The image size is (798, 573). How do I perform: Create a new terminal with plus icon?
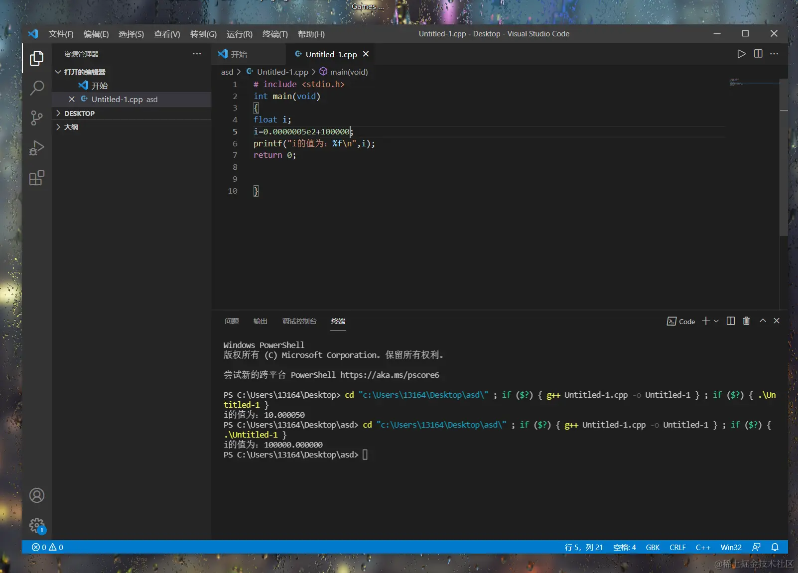[x=705, y=321]
